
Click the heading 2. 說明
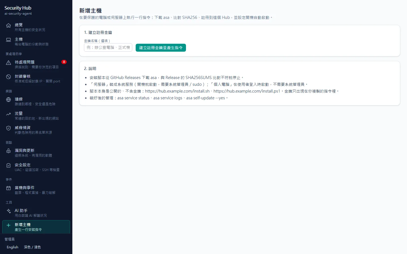point(90,69)
